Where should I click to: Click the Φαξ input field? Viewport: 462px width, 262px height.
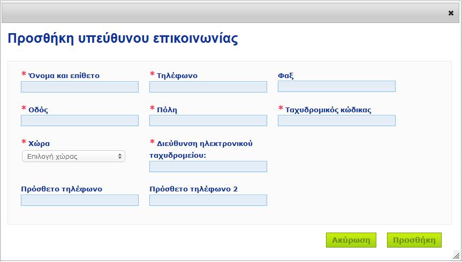click(337, 86)
